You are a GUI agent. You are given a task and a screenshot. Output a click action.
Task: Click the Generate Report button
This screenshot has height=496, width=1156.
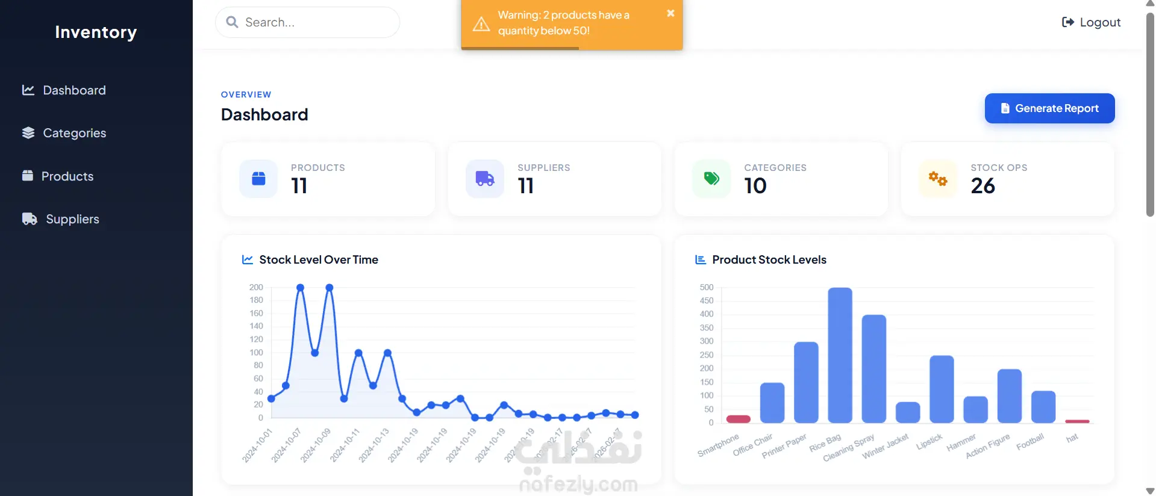[x=1049, y=108]
